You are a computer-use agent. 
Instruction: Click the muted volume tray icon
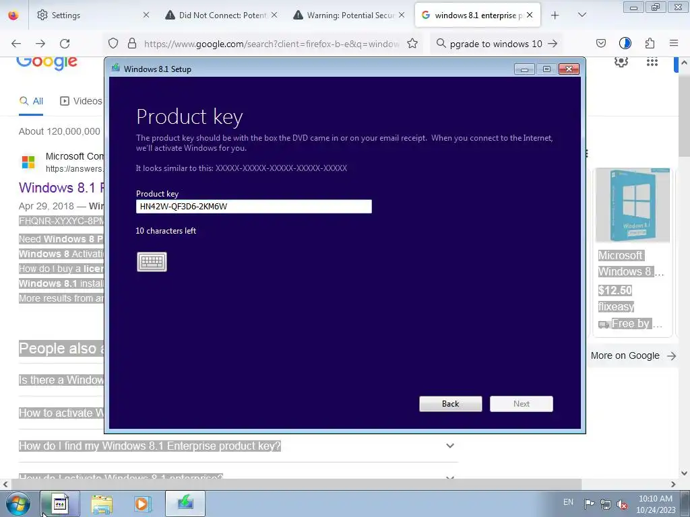(x=622, y=504)
